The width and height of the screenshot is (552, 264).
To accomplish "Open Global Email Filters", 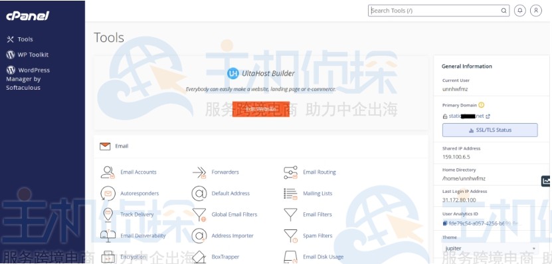I will pyautogui.click(x=234, y=214).
